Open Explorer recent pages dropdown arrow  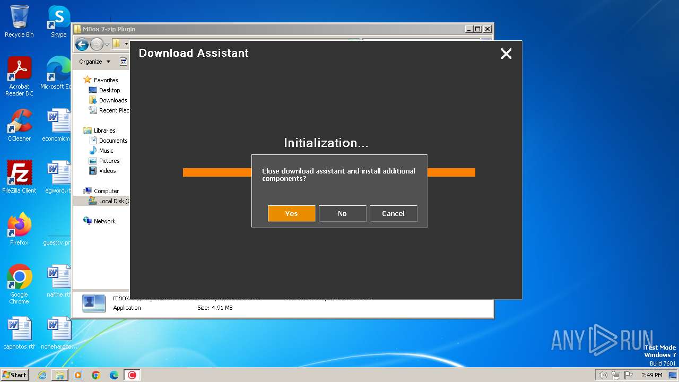click(107, 44)
